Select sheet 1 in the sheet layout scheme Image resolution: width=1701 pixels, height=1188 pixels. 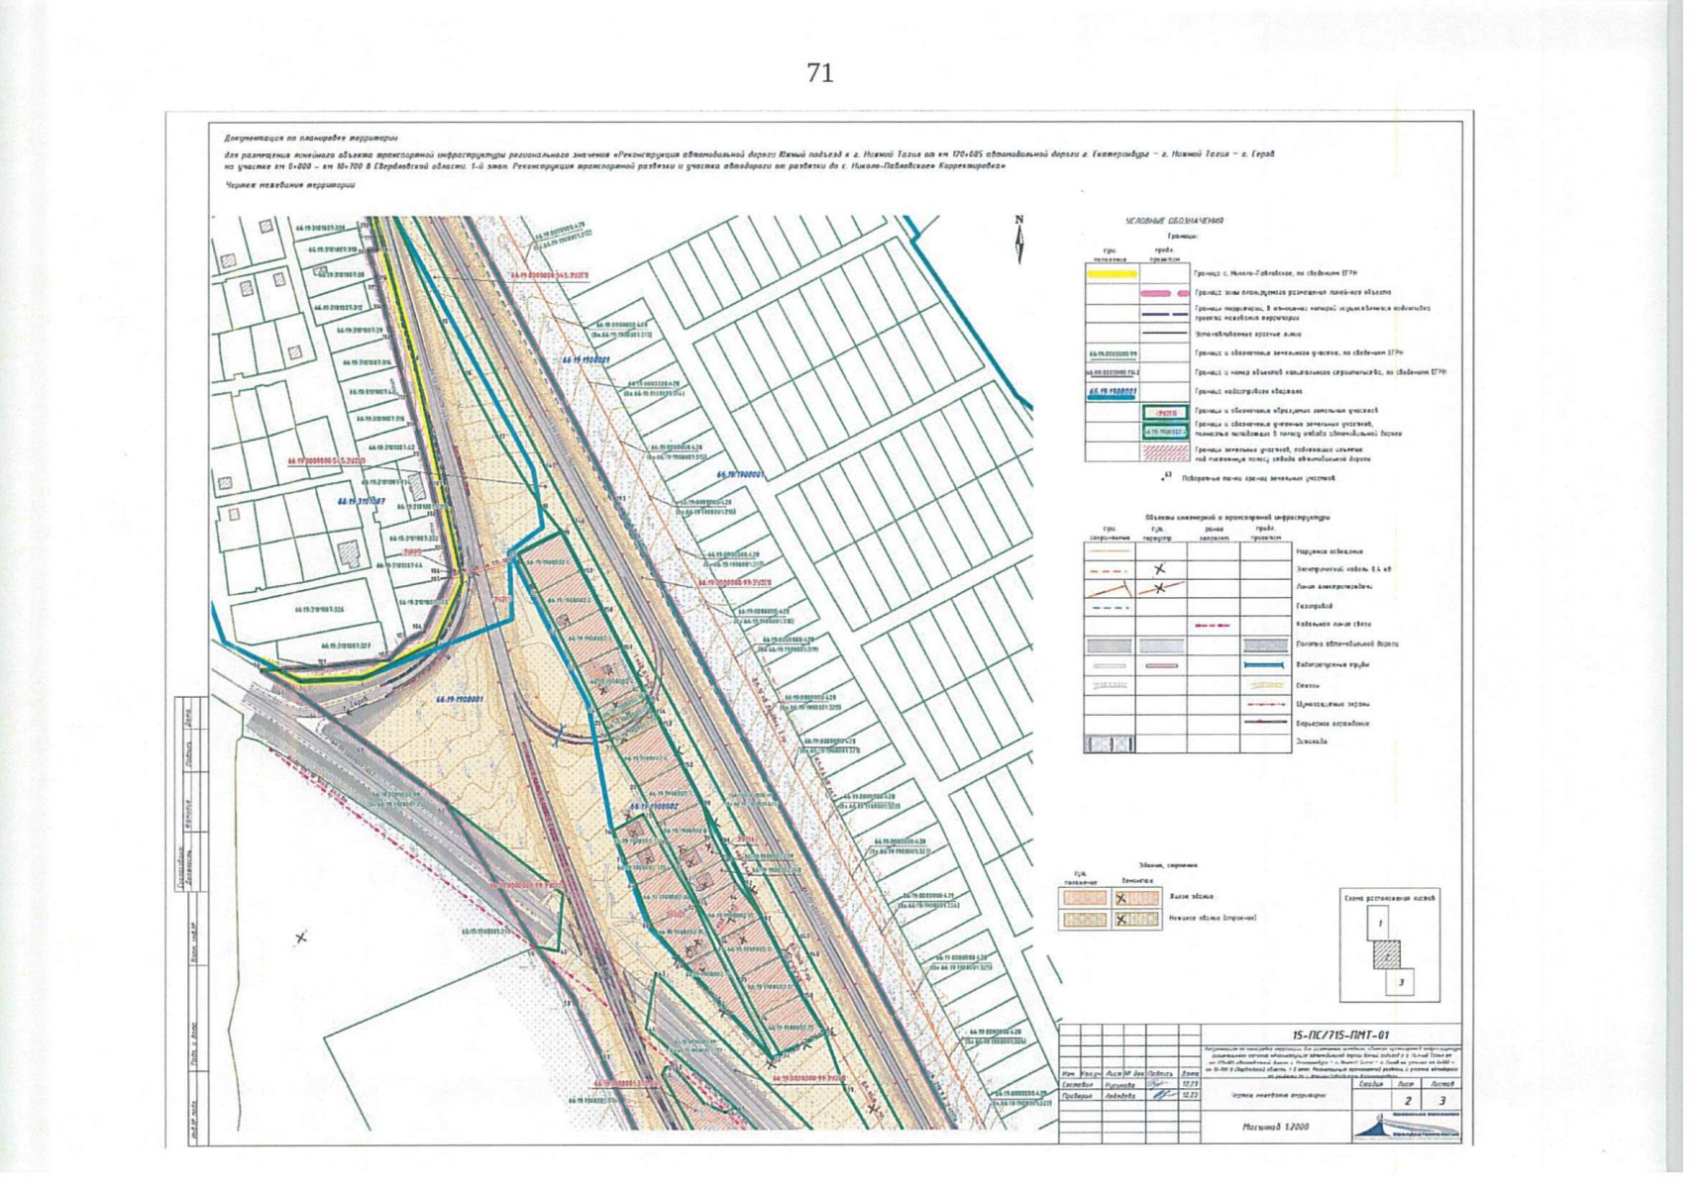[x=1378, y=925]
